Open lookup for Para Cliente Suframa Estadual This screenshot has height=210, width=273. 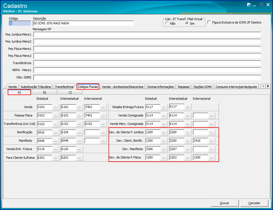(x=55, y=158)
